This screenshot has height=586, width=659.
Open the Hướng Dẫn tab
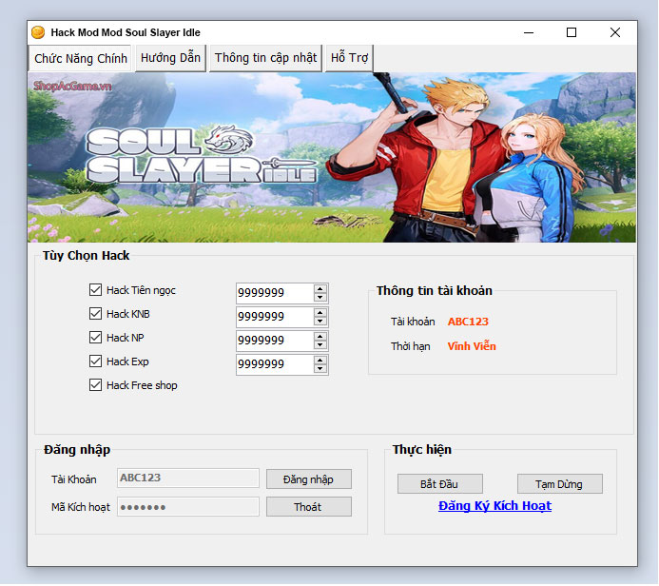[x=170, y=58]
